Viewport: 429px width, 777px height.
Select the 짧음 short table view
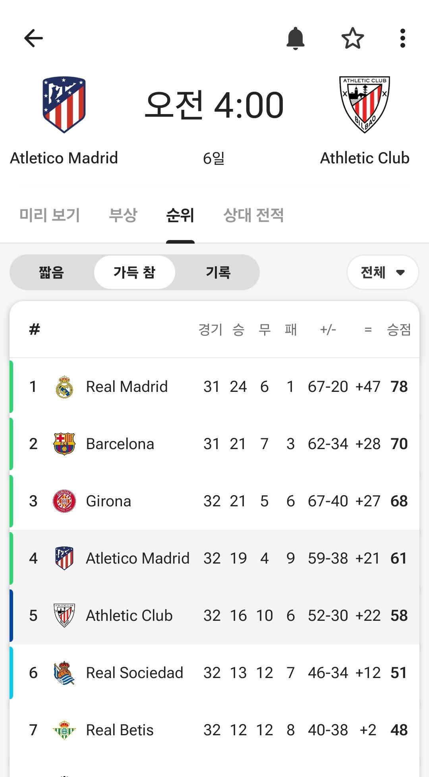(52, 272)
